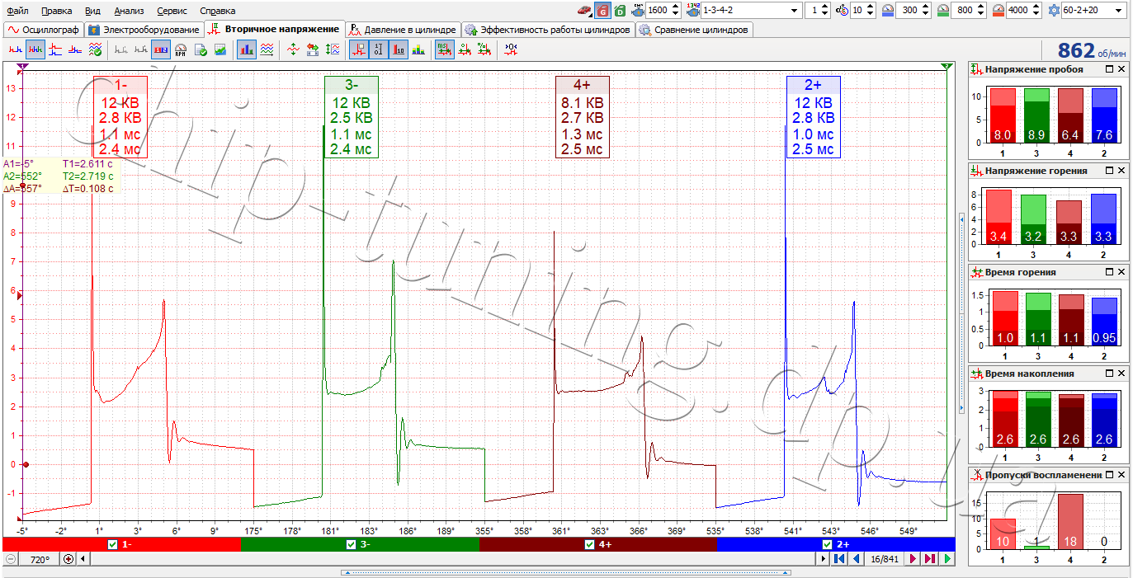The width and height of the screenshot is (1133, 578).
Task: Click the first waveform icon in toolbar
Action: tap(15, 49)
